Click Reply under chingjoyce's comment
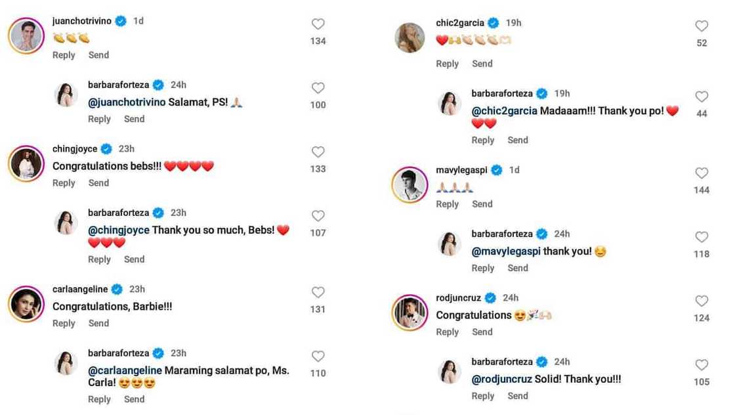The image size is (735, 415). point(64,183)
